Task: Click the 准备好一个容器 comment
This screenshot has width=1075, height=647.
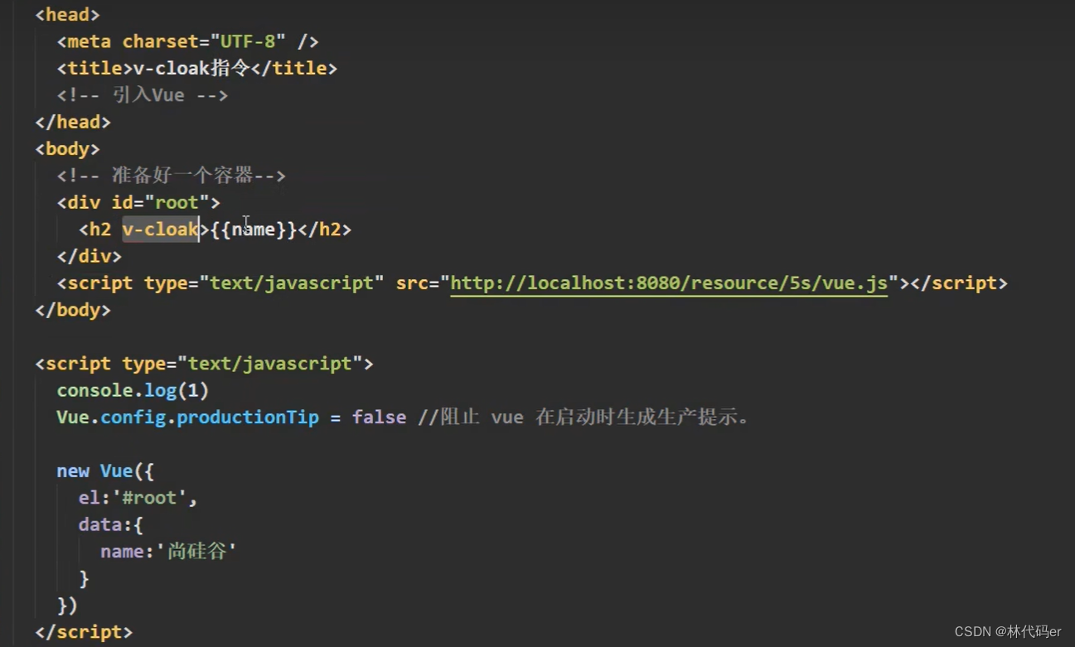Action: (x=169, y=175)
